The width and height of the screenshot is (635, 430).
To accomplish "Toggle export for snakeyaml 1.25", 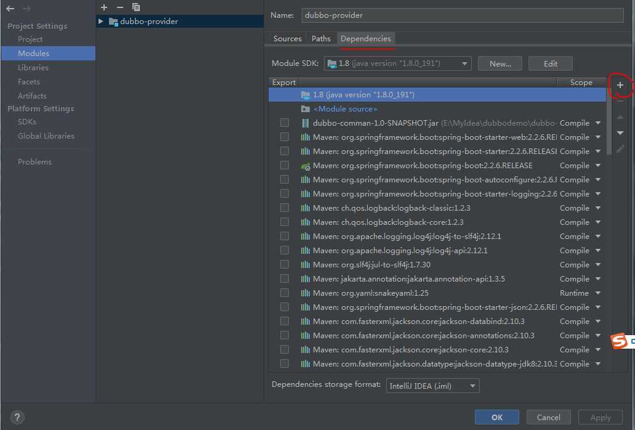I will pos(285,293).
